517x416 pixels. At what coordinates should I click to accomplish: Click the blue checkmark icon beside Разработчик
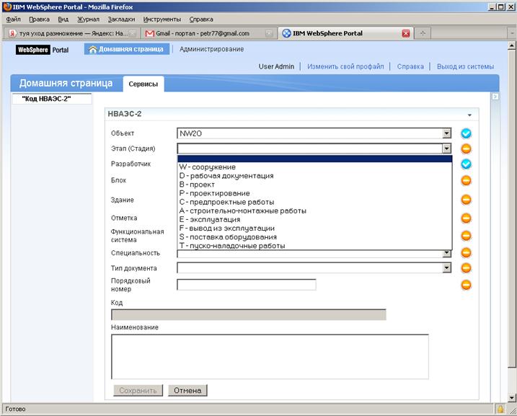466,164
